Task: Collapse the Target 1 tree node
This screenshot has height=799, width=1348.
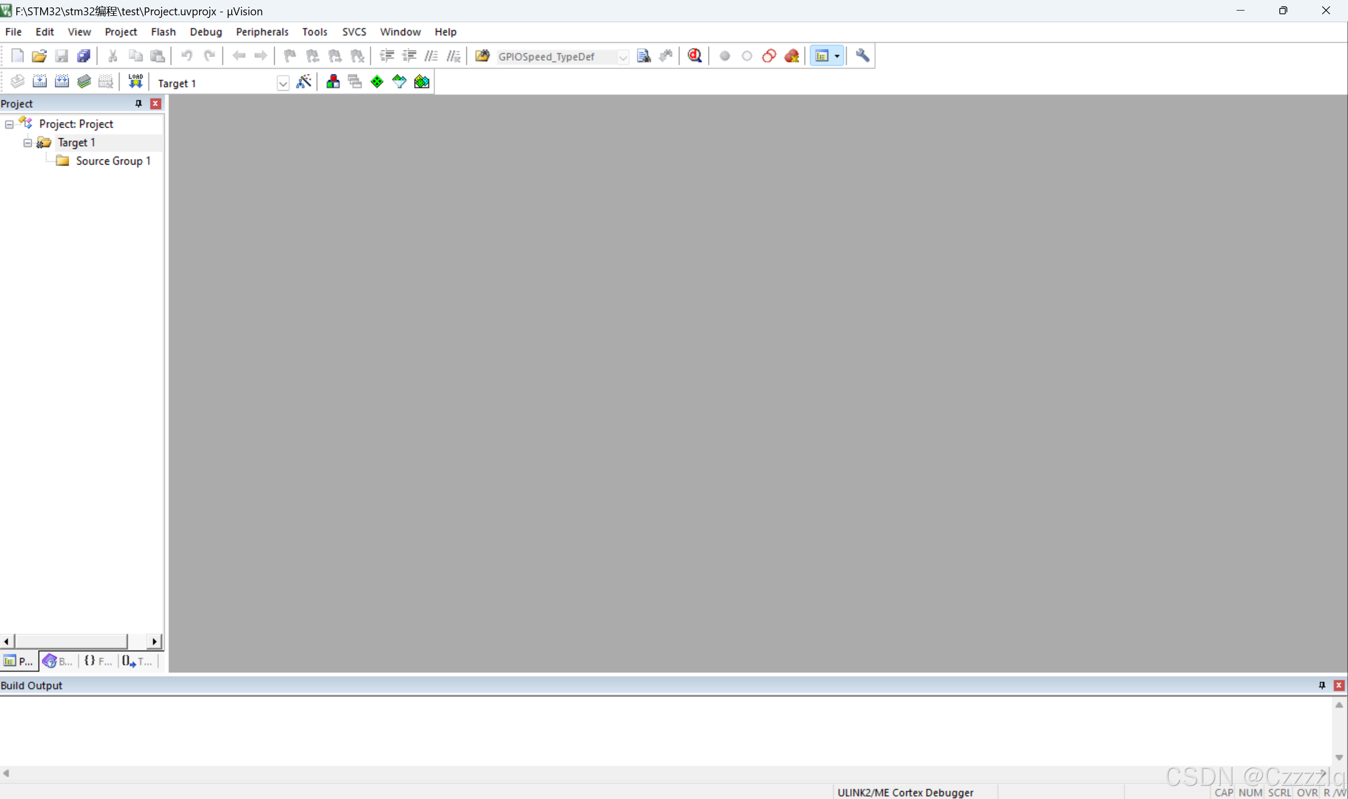Action: coord(27,142)
